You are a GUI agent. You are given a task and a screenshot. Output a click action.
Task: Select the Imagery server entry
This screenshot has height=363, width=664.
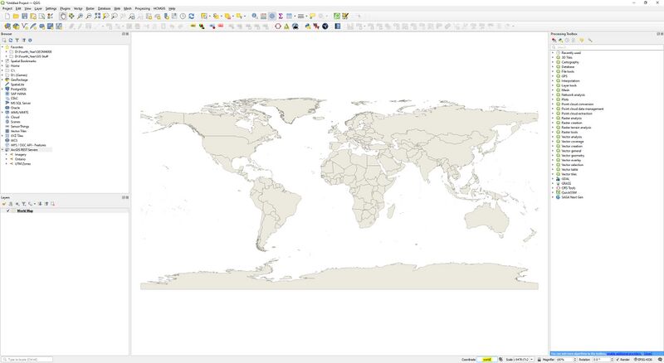[x=20, y=154]
